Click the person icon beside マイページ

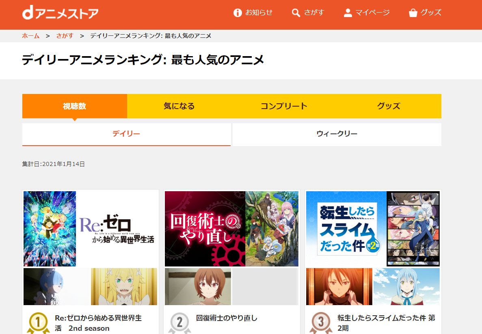[x=348, y=13]
